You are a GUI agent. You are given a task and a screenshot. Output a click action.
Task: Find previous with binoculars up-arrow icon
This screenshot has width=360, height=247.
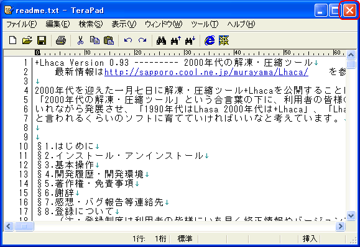[x=176, y=40]
